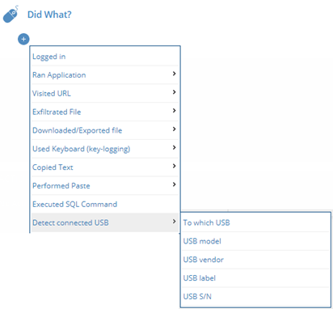
Task: Expand the Copied Text chevron
Action: click(x=174, y=166)
